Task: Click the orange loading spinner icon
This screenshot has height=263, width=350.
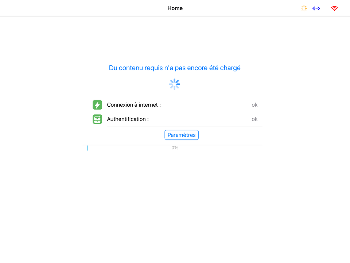Action: click(x=304, y=8)
